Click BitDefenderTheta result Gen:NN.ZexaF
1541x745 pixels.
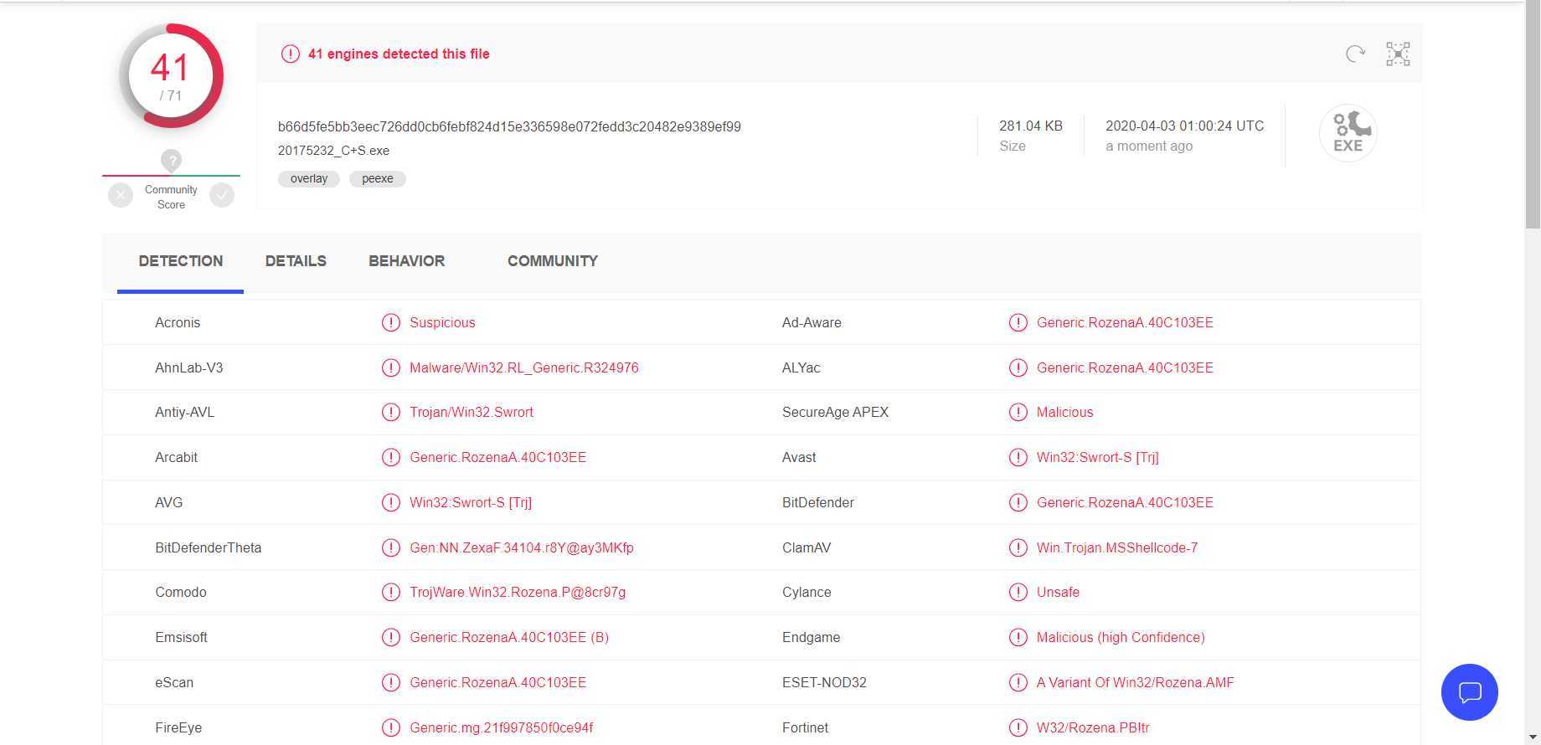coord(522,547)
